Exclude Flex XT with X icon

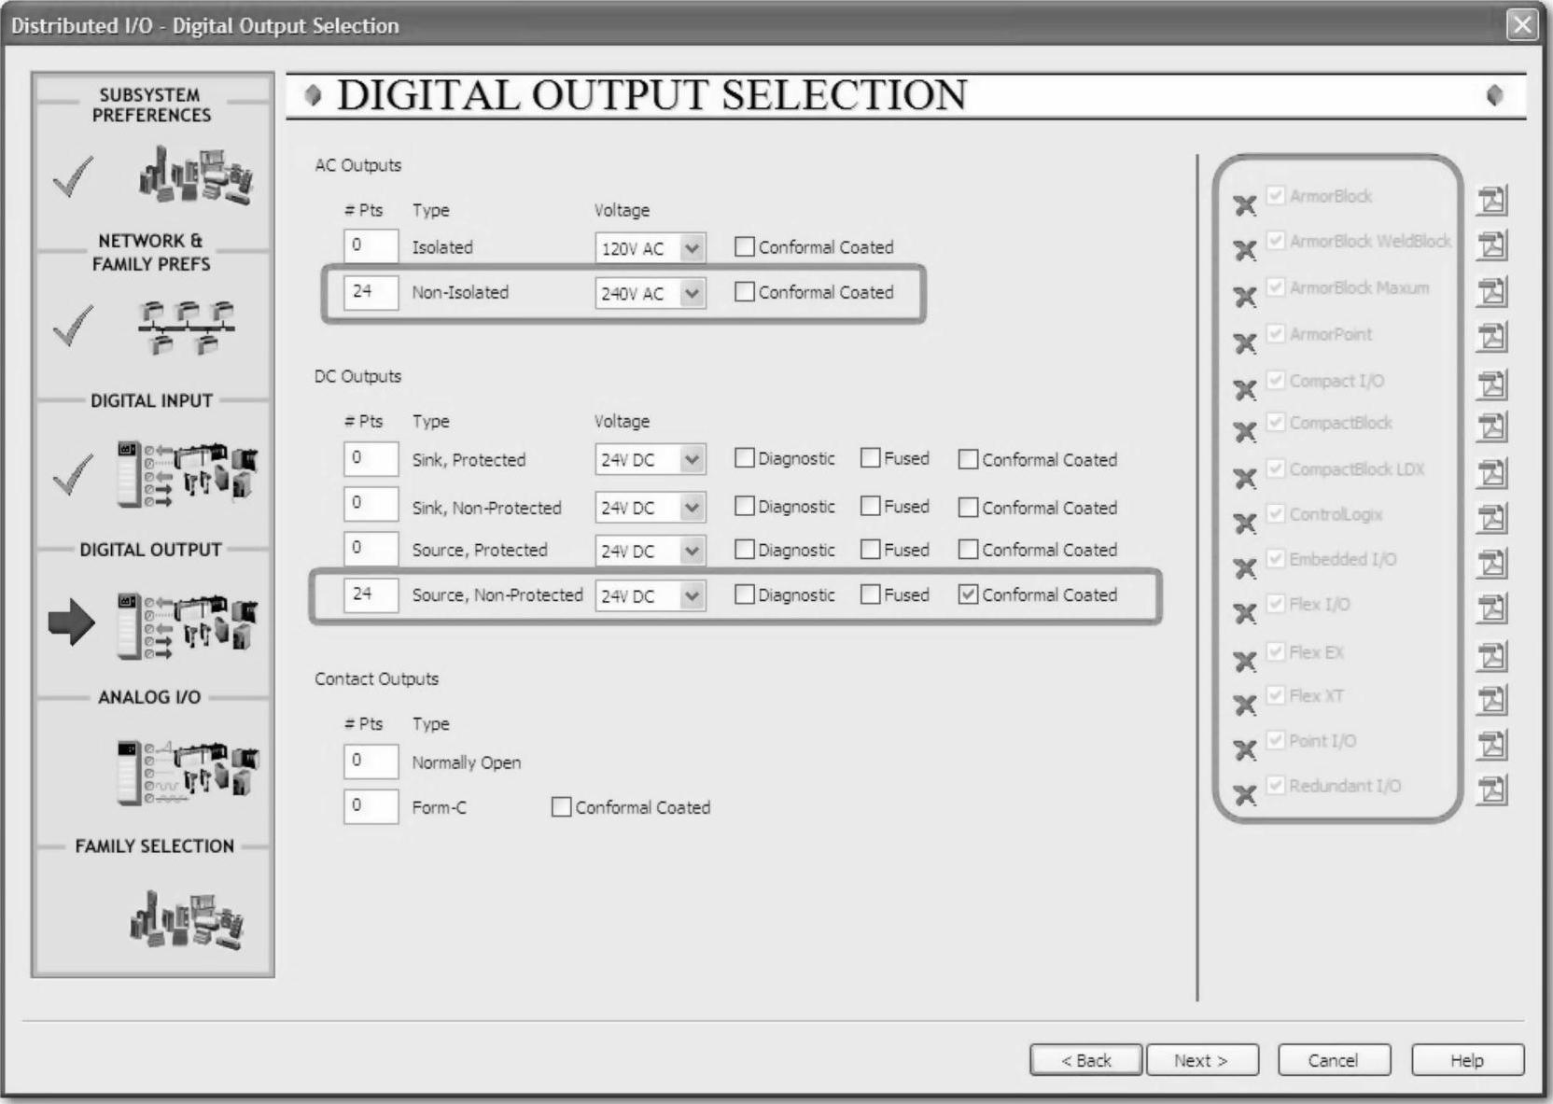(1245, 705)
